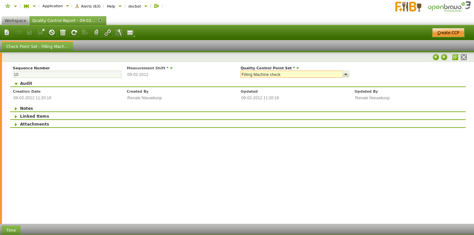The width and height of the screenshot is (474, 235).
Task: Expand the Attachments section
Action: [x=16, y=125]
